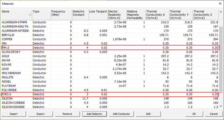Click KOVAR resistivity value 4.9e-07
This screenshot has height=120, width=224.
(121, 65)
